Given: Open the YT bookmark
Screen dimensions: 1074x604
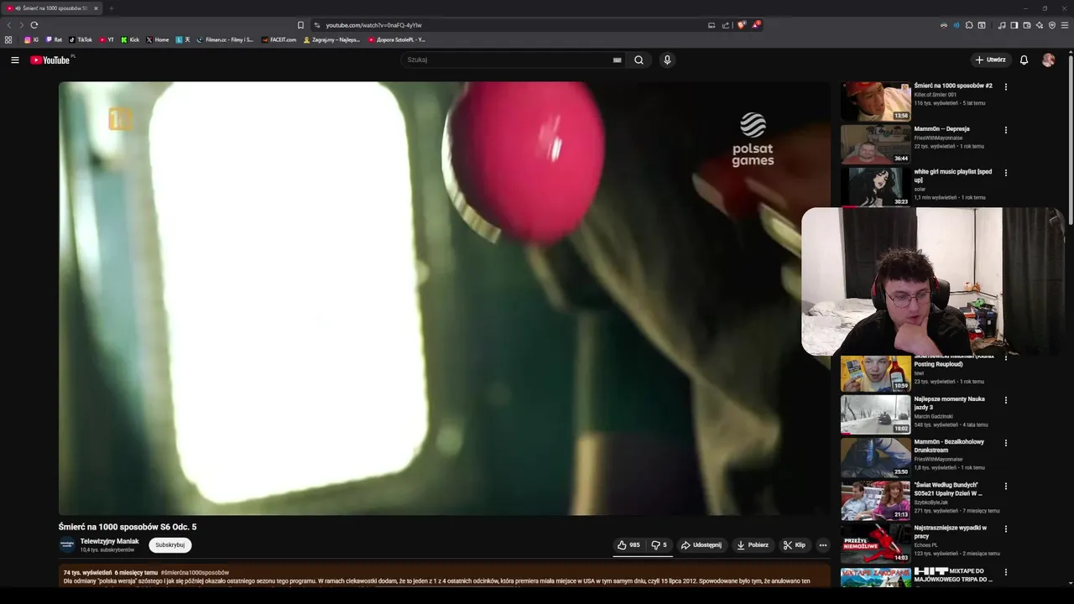Looking at the screenshot, I should [107, 39].
